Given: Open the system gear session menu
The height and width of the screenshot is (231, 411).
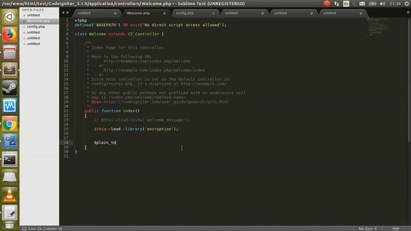Looking at the screenshot, I should click(x=407, y=4).
